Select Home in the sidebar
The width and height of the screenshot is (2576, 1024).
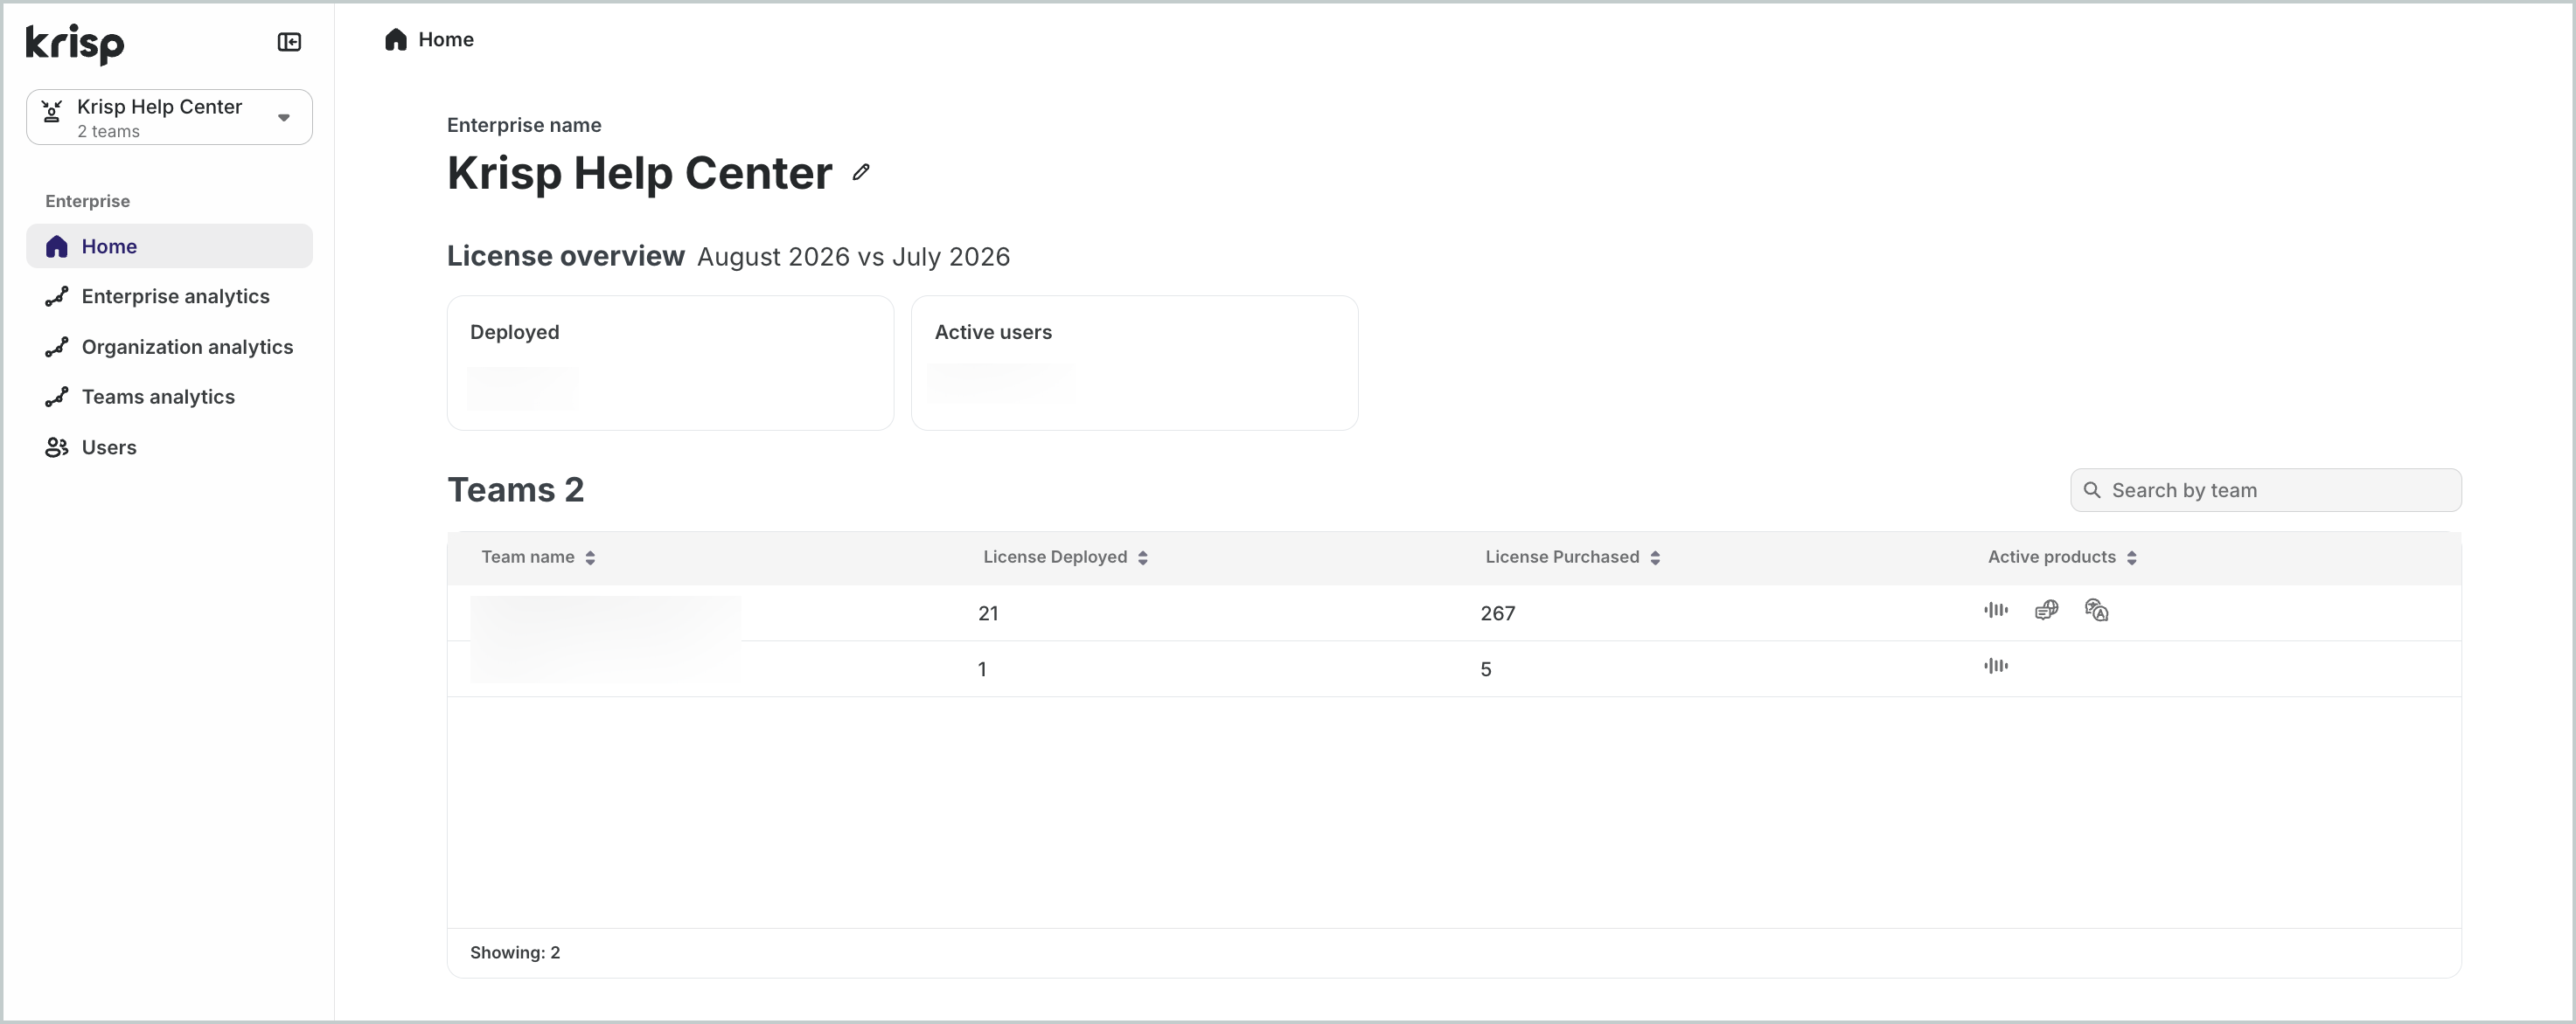(169, 246)
